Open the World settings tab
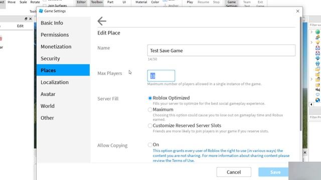Image resolution: width=321 pixels, height=180 pixels. (x=63, y=105)
